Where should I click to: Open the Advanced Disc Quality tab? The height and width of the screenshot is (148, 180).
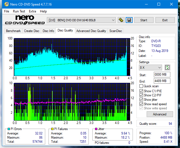[91, 31]
